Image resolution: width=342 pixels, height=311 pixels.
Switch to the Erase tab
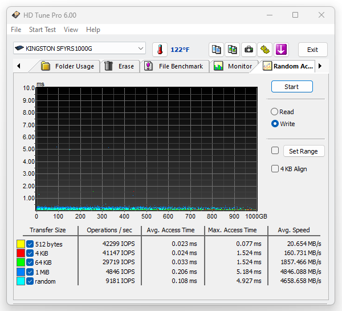[x=120, y=66]
